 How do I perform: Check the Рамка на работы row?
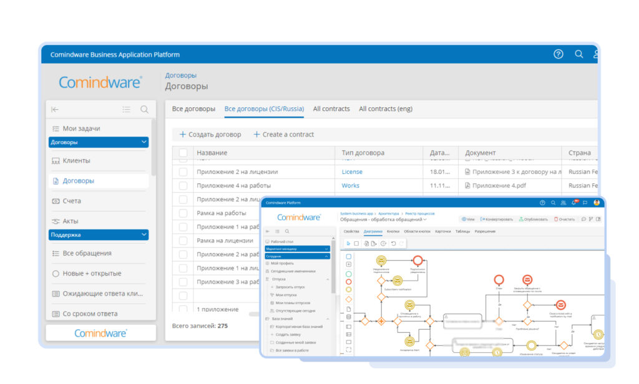[183, 213]
